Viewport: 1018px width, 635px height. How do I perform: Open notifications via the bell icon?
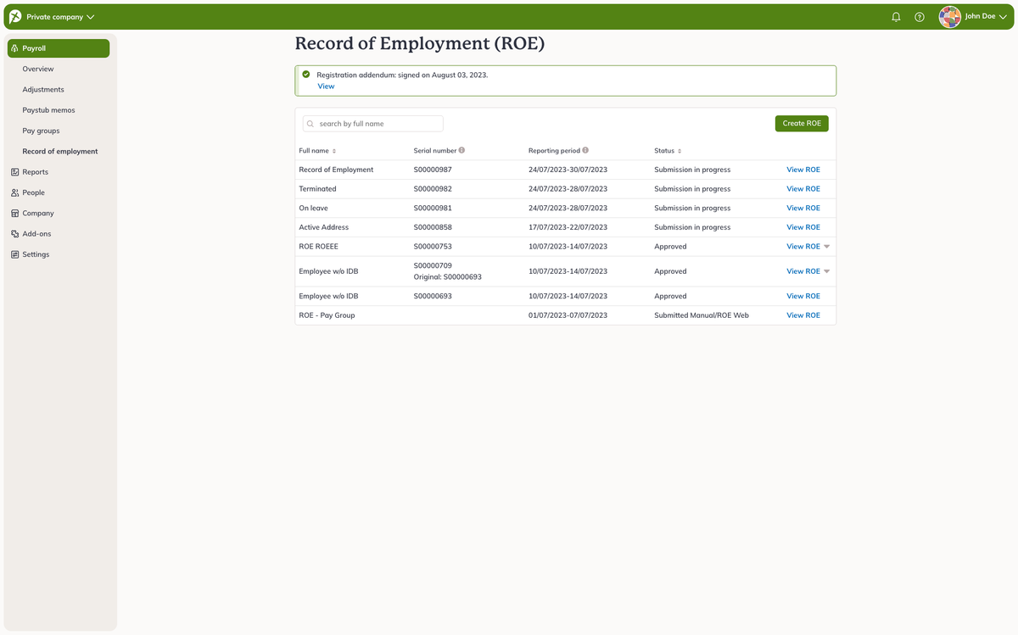click(x=896, y=16)
